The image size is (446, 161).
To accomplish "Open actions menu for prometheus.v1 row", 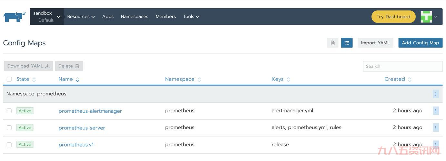I will click(436, 144).
